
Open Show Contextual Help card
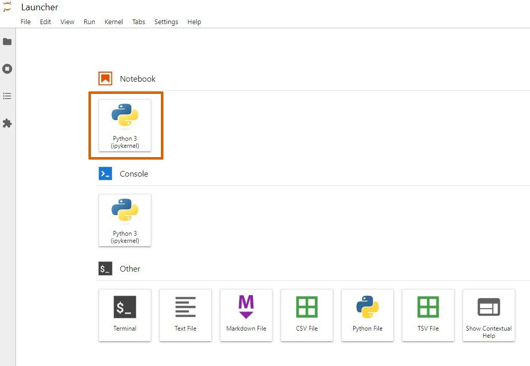tap(489, 315)
